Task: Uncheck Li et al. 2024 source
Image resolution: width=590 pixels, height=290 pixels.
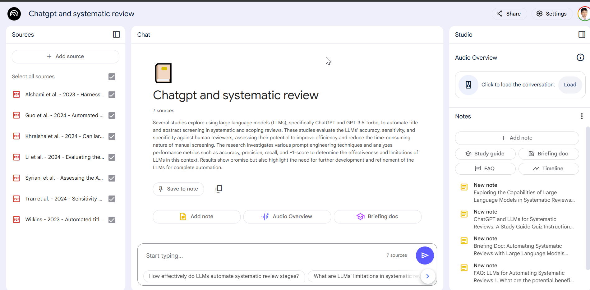Action: click(x=112, y=157)
